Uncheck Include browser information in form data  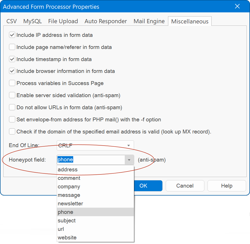click(x=12, y=71)
